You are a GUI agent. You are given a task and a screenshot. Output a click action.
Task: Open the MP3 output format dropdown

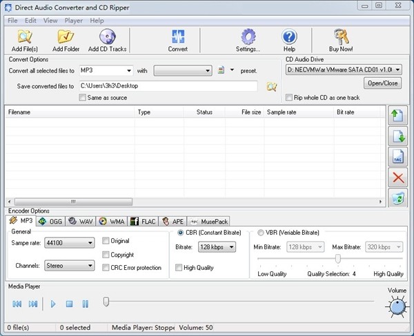106,70
